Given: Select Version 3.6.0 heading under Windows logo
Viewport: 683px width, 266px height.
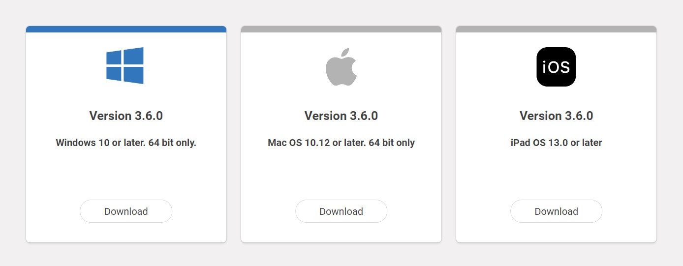Looking at the screenshot, I should [126, 116].
